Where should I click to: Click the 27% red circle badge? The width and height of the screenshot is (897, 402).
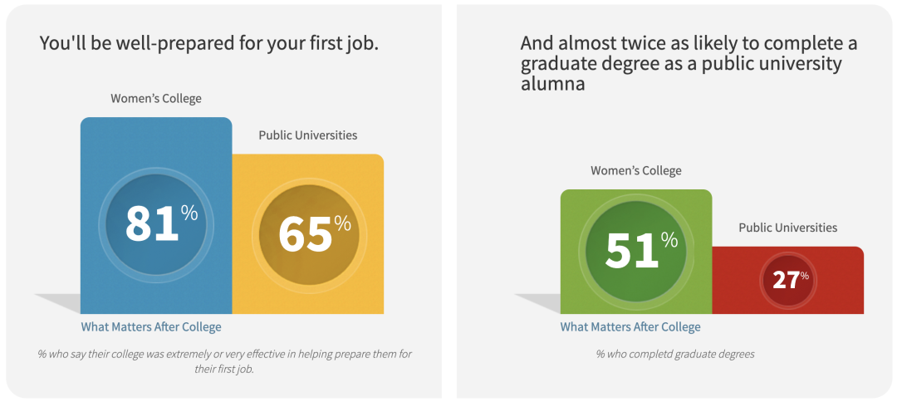[x=787, y=282]
